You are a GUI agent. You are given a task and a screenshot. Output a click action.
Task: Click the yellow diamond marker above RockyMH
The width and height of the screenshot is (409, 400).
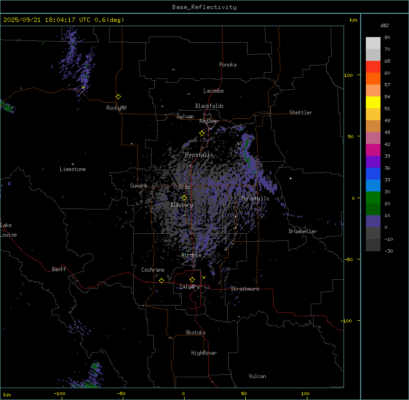118,96
